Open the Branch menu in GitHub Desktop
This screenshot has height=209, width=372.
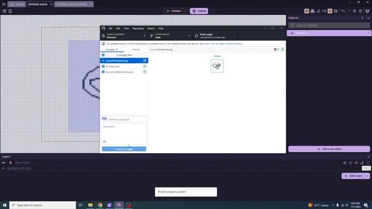point(151,28)
